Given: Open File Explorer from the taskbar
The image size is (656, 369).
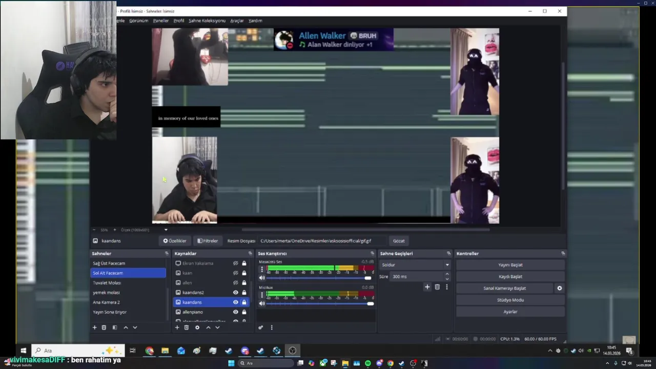Looking at the screenshot, I should pos(165,351).
